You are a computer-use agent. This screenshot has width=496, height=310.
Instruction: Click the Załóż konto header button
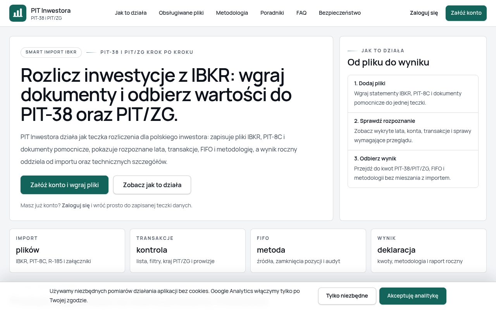(x=466, y=13)
